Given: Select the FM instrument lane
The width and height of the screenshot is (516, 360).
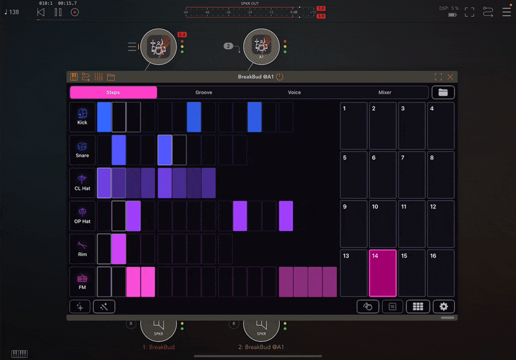Looking at the screenshot, I should [x=83, y=282].
